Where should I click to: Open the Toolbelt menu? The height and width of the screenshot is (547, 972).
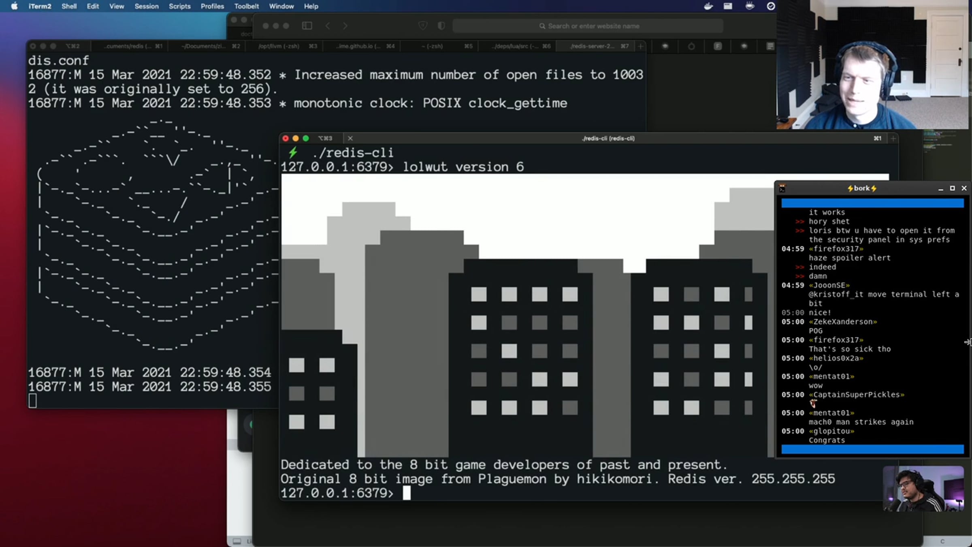(x=246, y=6)
